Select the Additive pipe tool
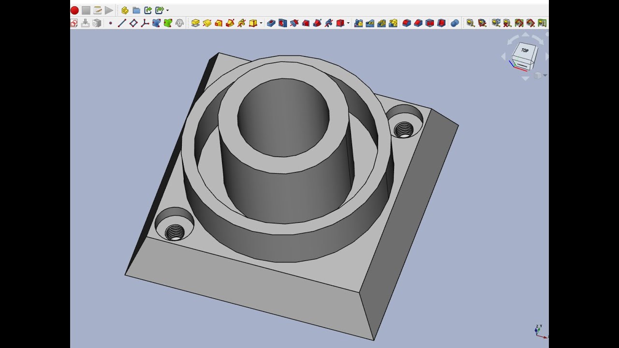The width and height of the screenshot is (619, 348). click(230, 23)
